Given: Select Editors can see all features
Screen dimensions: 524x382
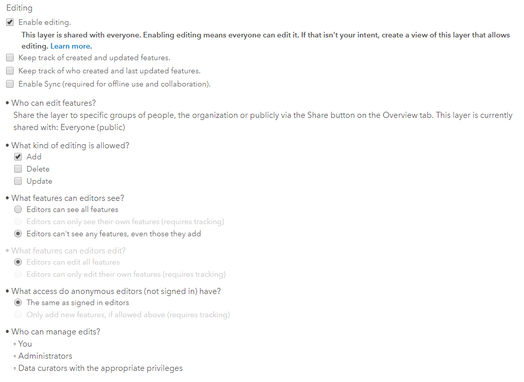Looking at the screenshot, I should [x=18, y=209].
